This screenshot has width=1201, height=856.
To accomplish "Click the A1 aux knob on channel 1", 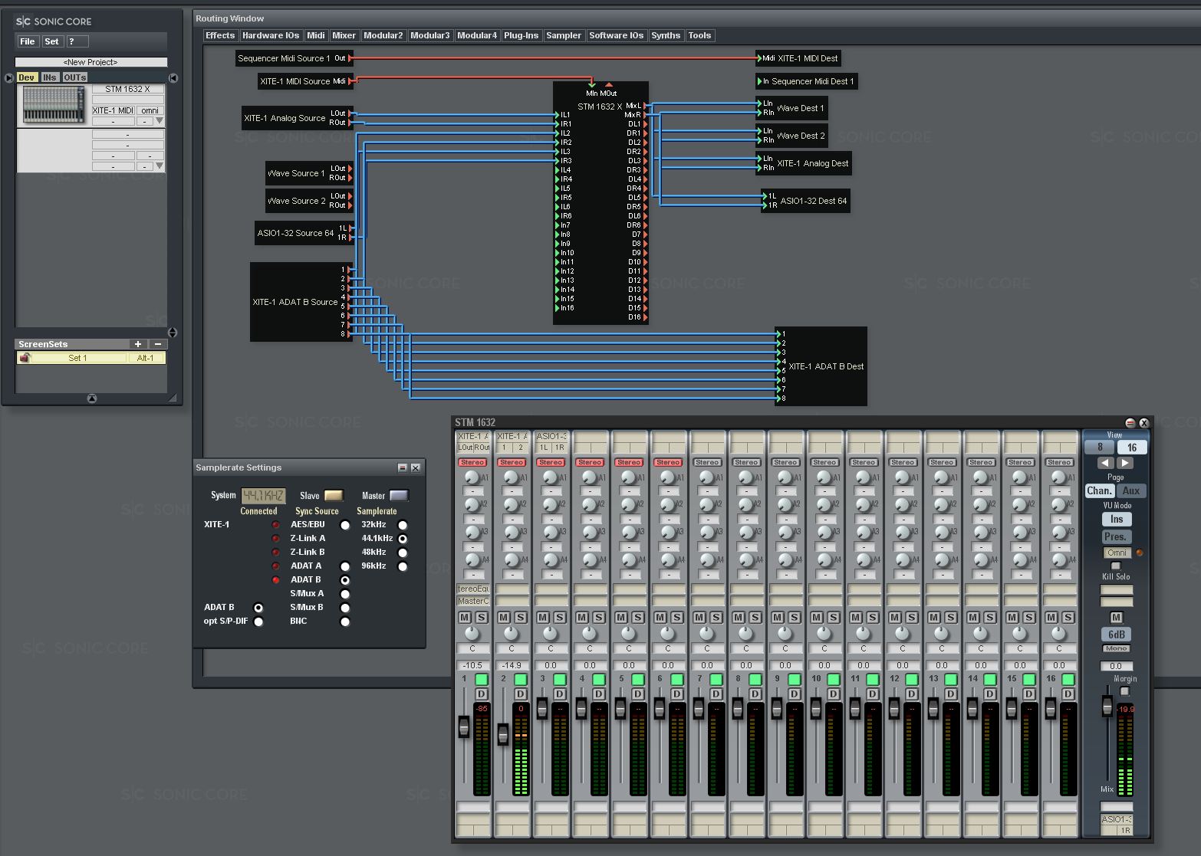I will click(472, 477).
